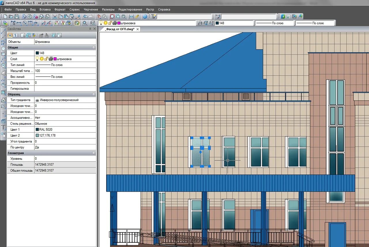This screenshot has height=247, width=369.
Task: Click the 148 color swatch in the Цвет row
Action: tap(37, 53)
